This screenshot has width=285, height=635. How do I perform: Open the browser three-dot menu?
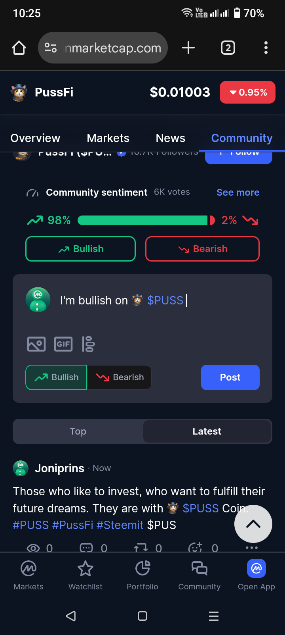click(x=266, y=48)
